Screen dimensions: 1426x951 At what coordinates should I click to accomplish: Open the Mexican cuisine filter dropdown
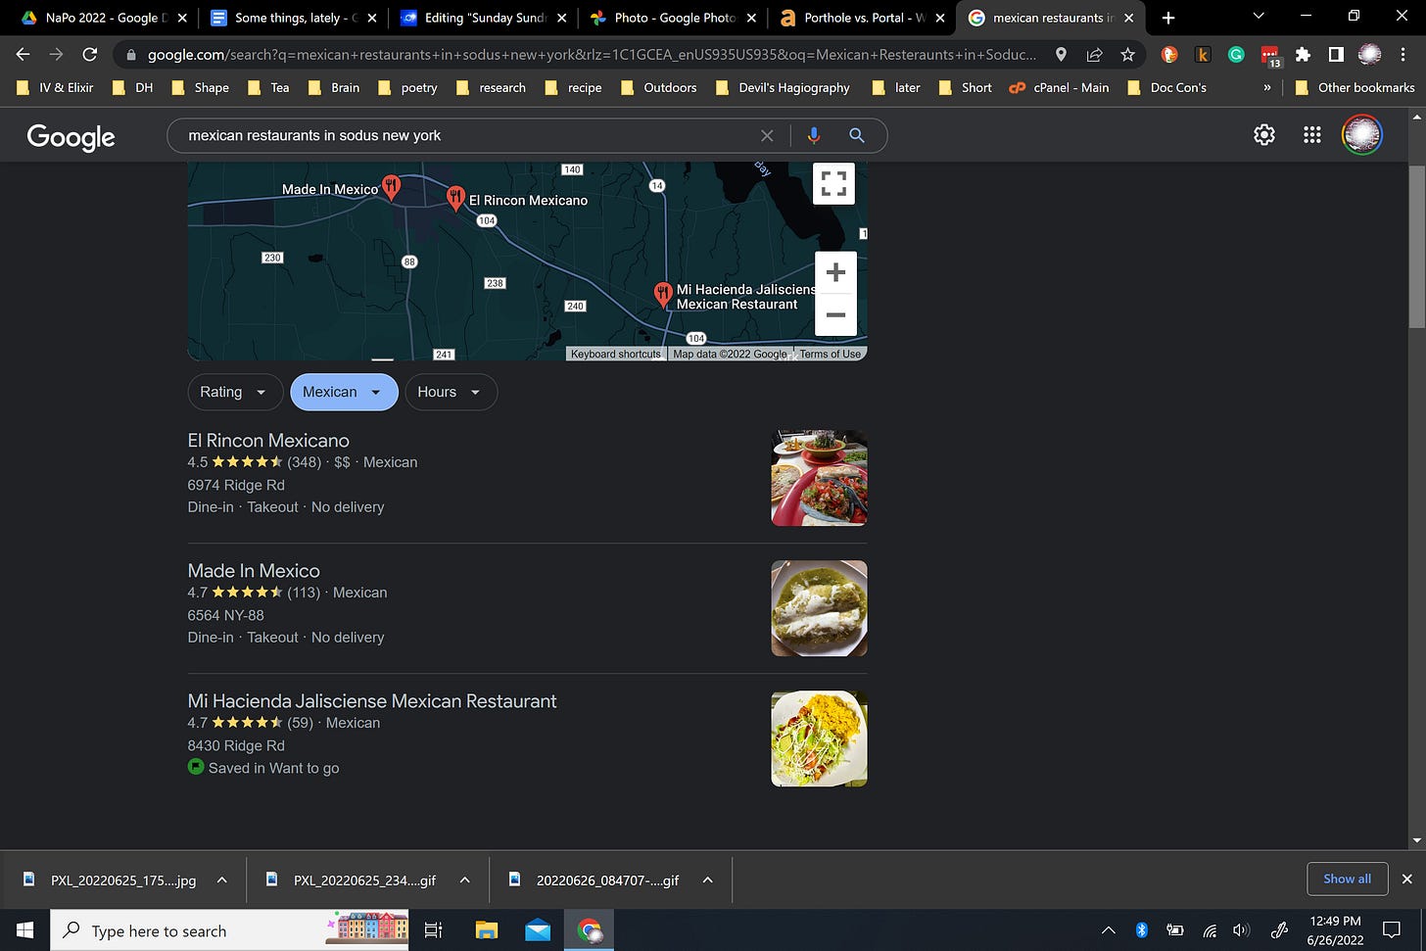[x=344, y=392]
